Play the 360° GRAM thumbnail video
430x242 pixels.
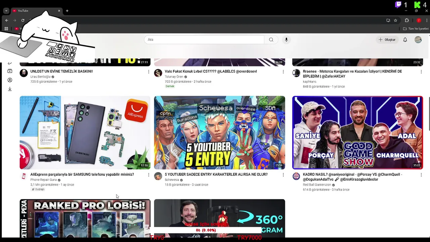[x=219, y=218]
